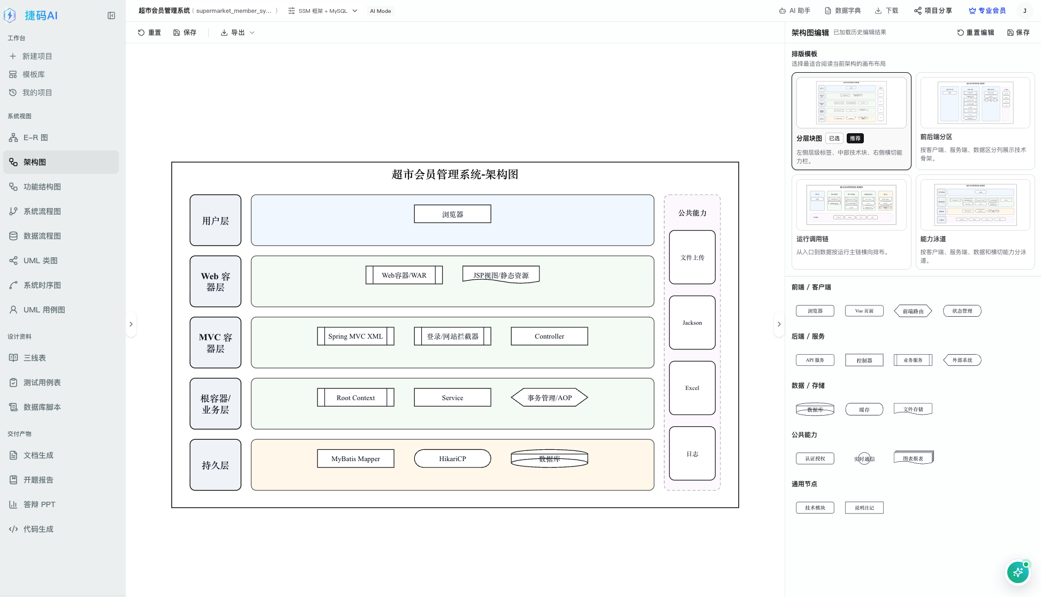Pick the API 服务 node shape

point(815,360)
